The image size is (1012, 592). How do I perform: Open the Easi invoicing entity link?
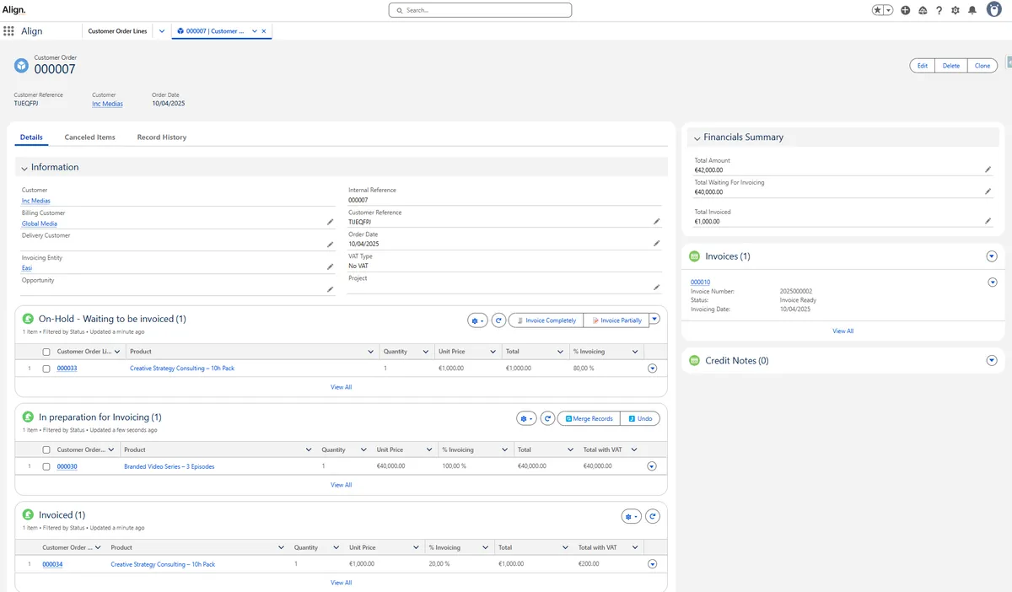click(27, 268)
